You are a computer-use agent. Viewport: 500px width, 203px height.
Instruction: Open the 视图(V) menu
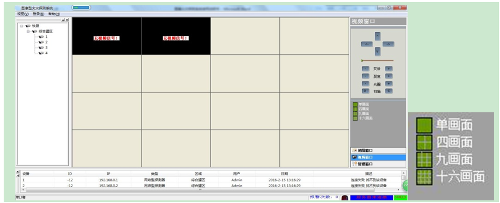tap(23, 14)
